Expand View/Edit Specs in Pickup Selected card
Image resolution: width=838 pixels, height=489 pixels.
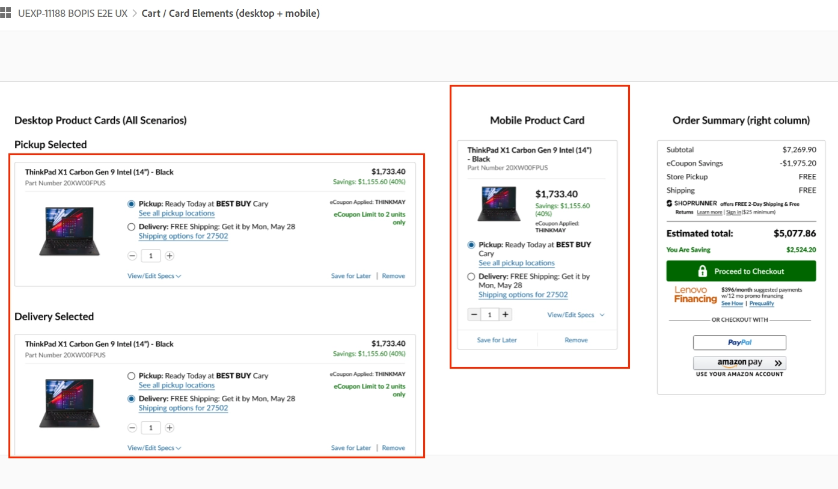coord(154,276)
